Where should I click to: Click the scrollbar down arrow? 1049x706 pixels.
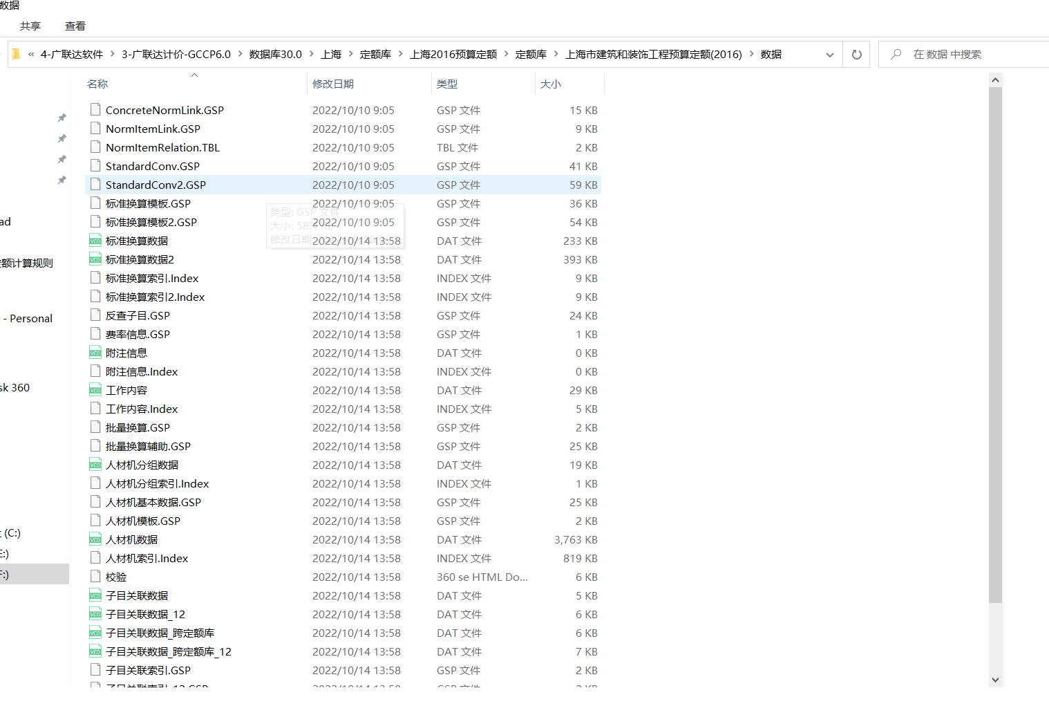pyautogui.click(x=995, y=680)
